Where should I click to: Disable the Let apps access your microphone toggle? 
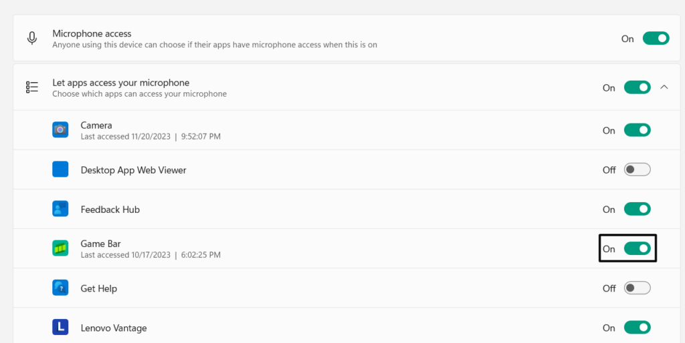pos(637,87)
